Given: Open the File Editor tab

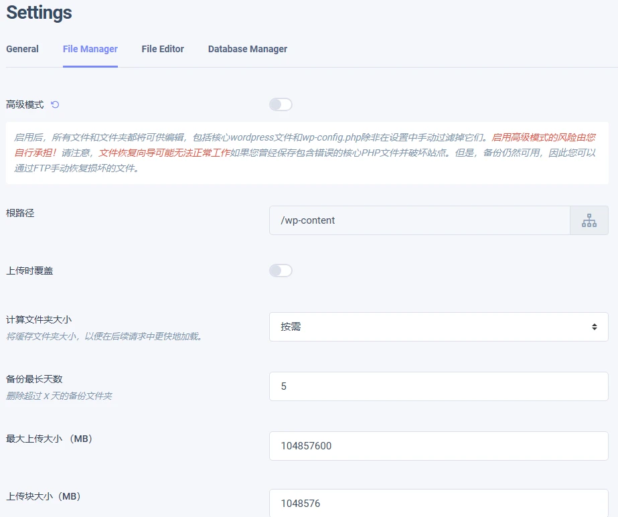Looking at the screenshot, I should (162, 49).
